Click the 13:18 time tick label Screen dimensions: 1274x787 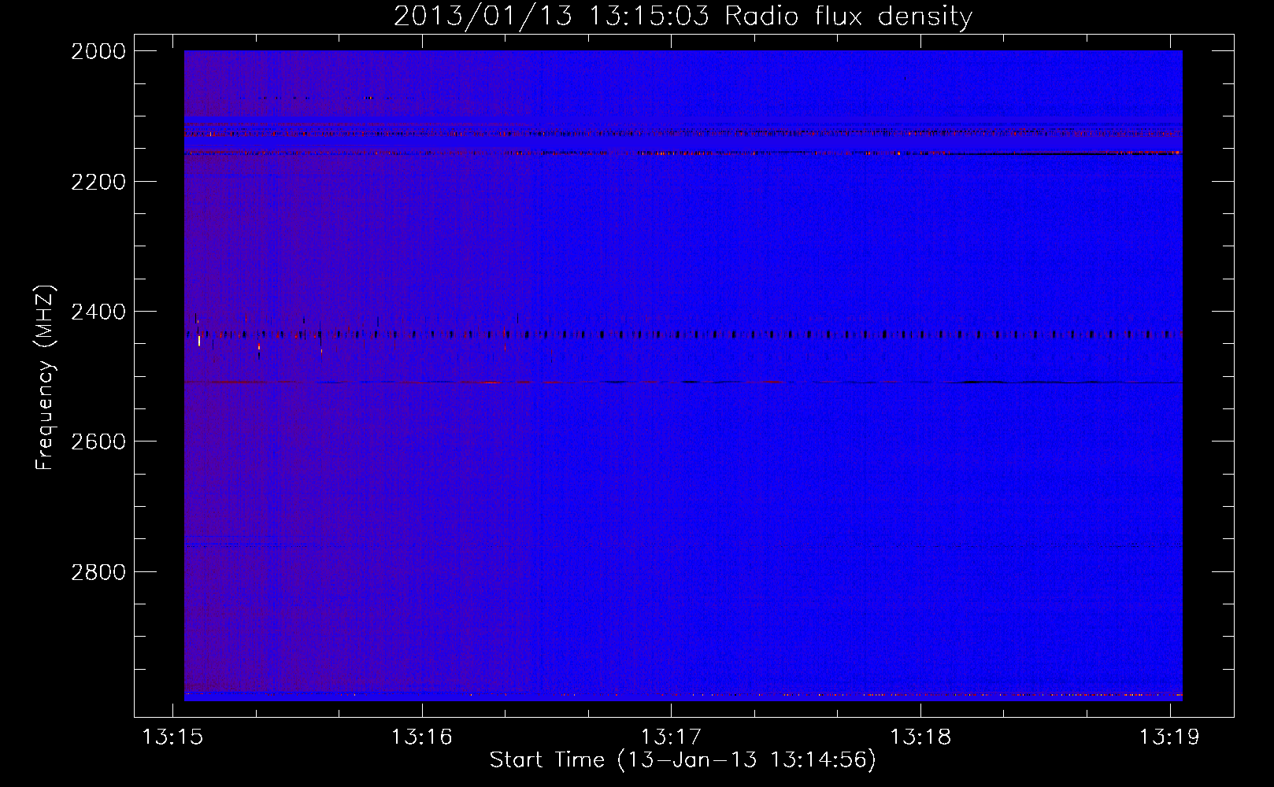click(920, 737)
